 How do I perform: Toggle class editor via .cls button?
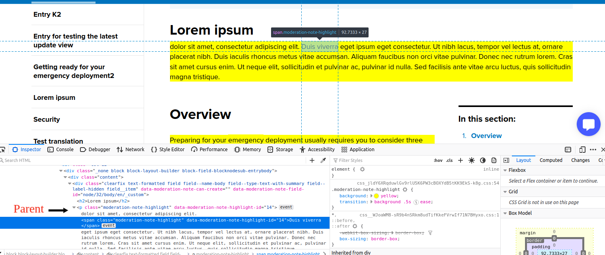tap(449, 160)
